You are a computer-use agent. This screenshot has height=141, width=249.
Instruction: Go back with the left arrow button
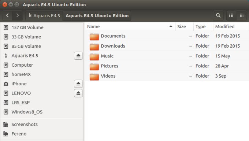tap(7, 15)
